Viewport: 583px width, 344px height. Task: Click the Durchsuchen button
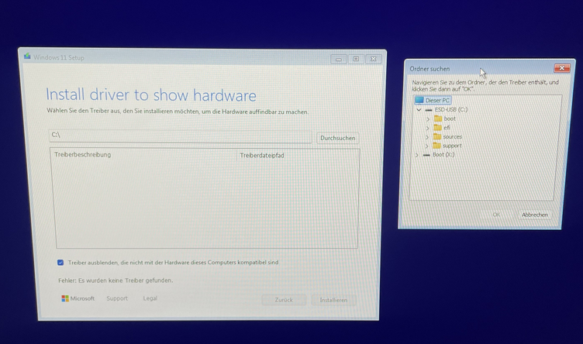point(337,138)
